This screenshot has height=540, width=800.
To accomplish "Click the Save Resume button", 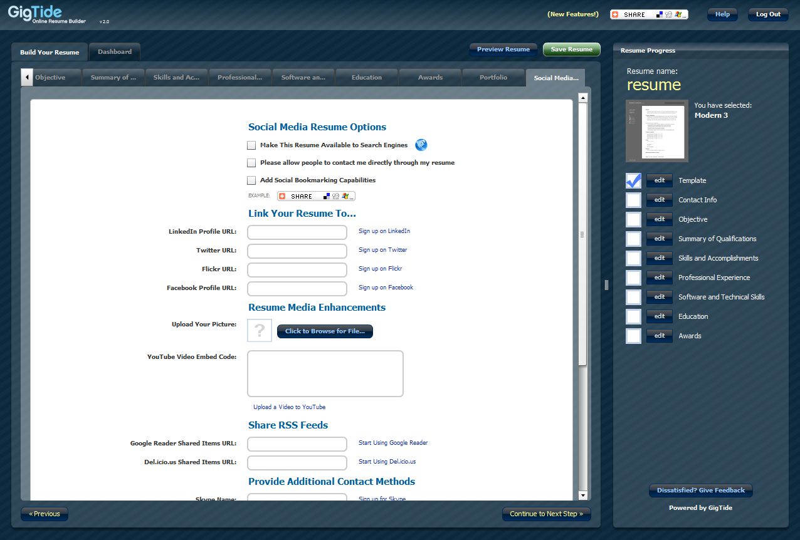I will click(x=572, y=49).
